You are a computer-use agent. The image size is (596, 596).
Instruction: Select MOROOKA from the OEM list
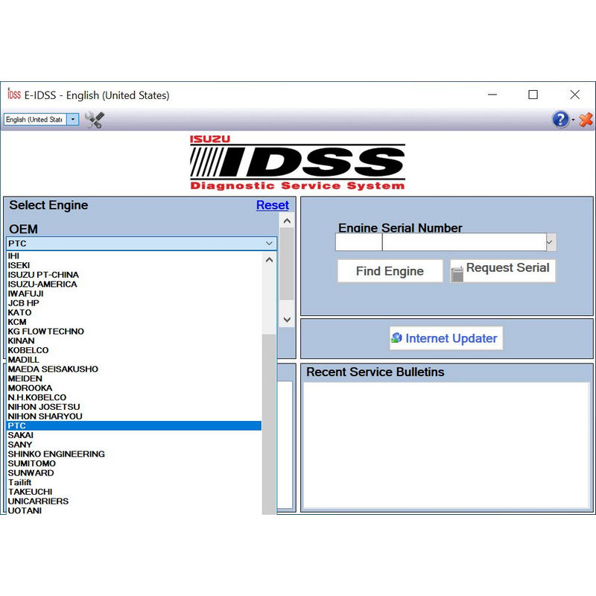(134, 388)
